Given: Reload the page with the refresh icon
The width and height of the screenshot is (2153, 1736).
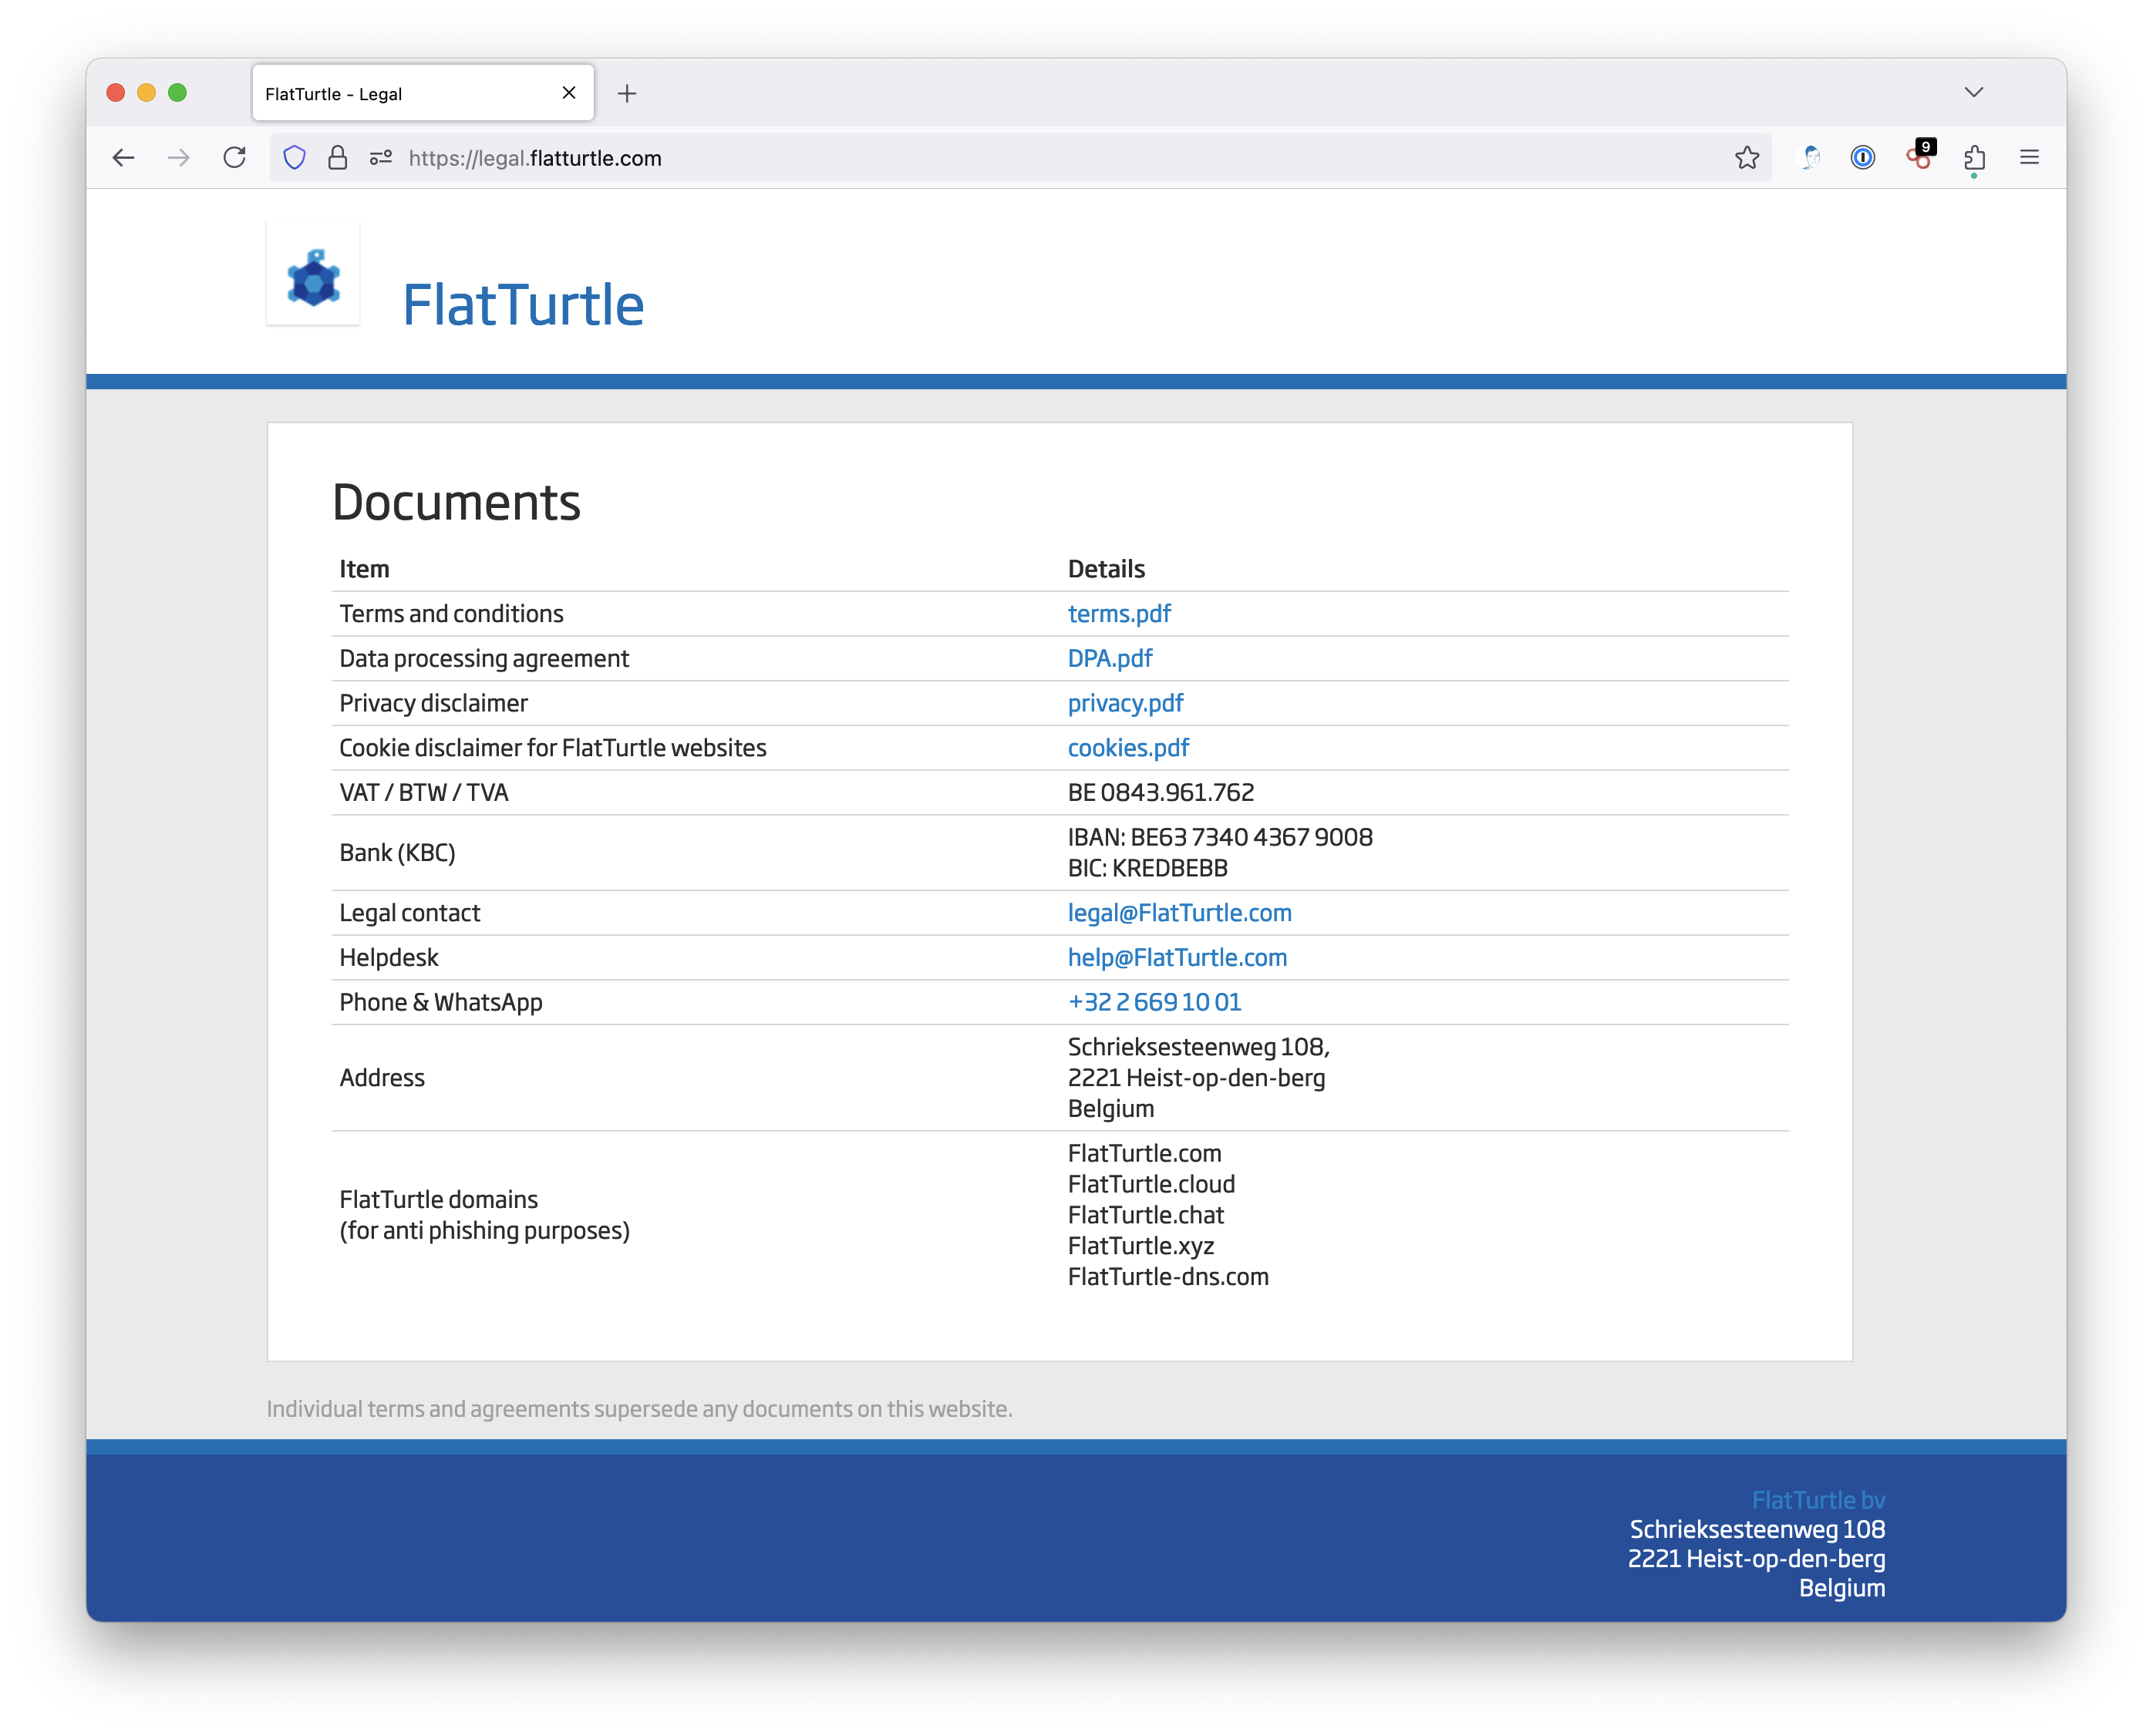Looking at the screenshot, I should coord(235,158).
